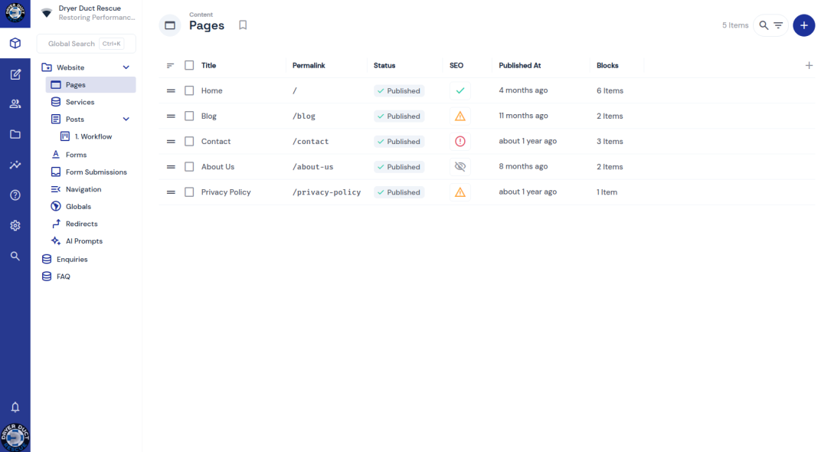Open the Insights chart icon in rail
The image size is (831, 452).
tap(15, 165)
